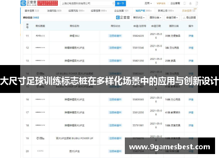Click the 注册申请中 status badge in row 18
The image size is (219, 158).
tap(115, 125)
